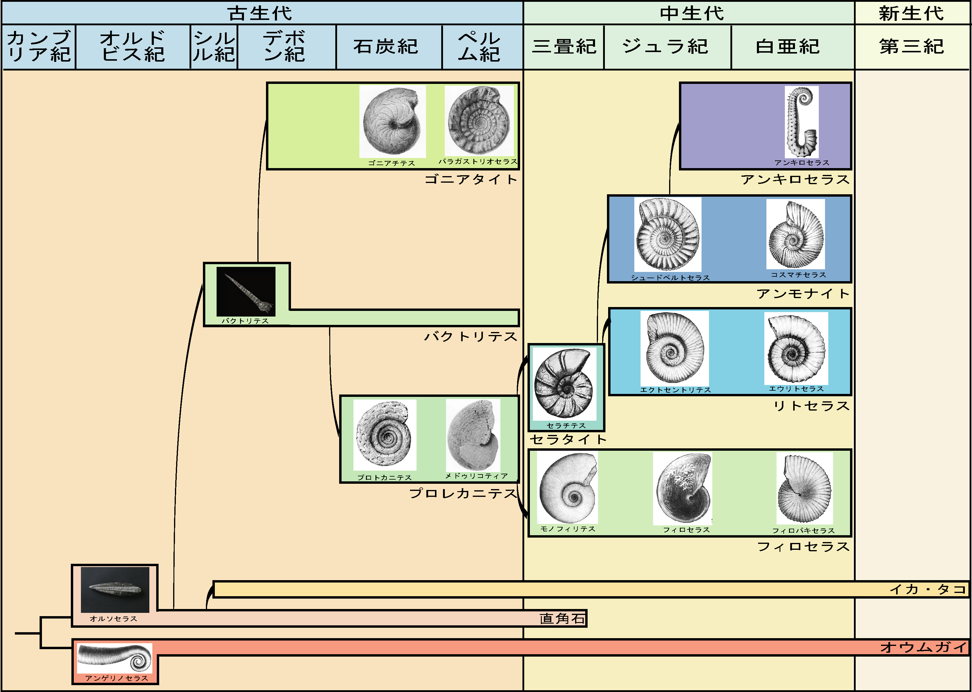This screenshot has height=692, width=972.
Task: Click the パラガストリオセラス shell image
Action: pyautogui.click(x=479, y=120)
